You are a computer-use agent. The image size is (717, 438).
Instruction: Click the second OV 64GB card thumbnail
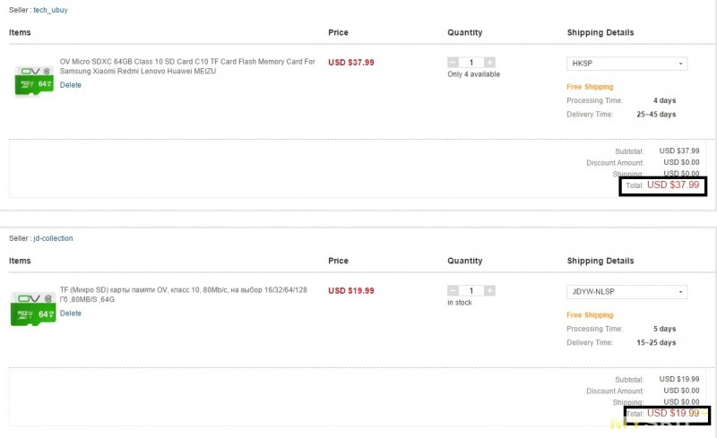(35, 306)
